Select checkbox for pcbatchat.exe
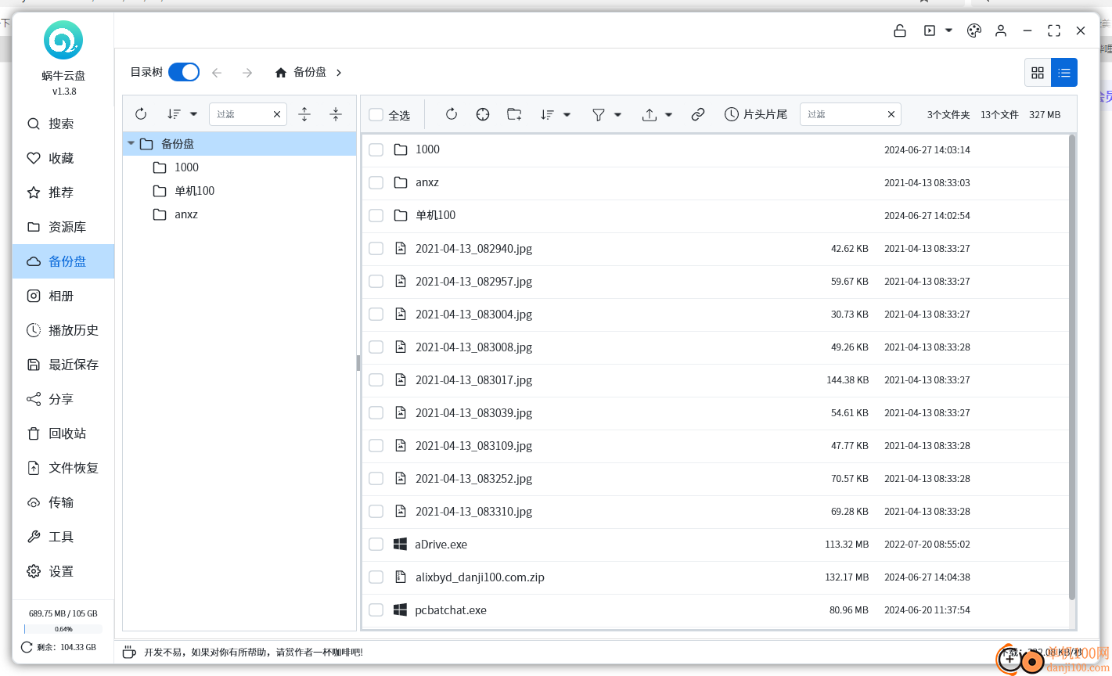Viewport: 1112px width, 676px height. pos(376,609)
